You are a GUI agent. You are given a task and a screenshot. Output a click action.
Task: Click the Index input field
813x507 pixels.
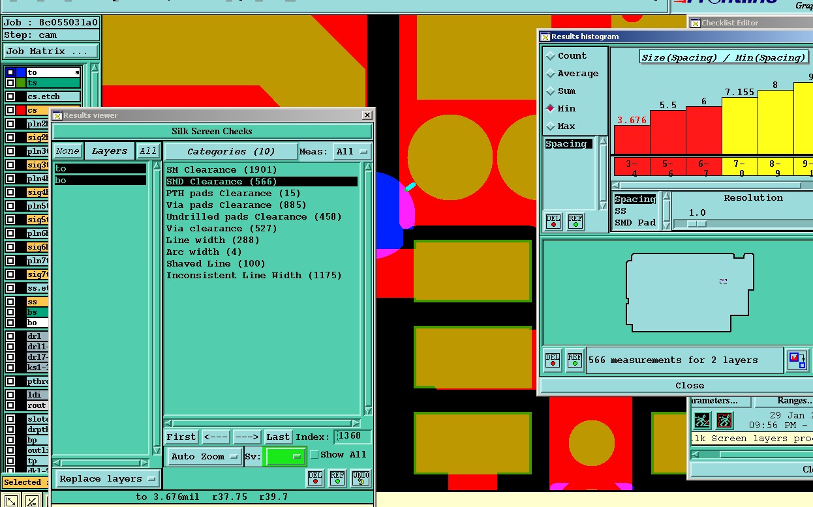[x=353, y=437]
